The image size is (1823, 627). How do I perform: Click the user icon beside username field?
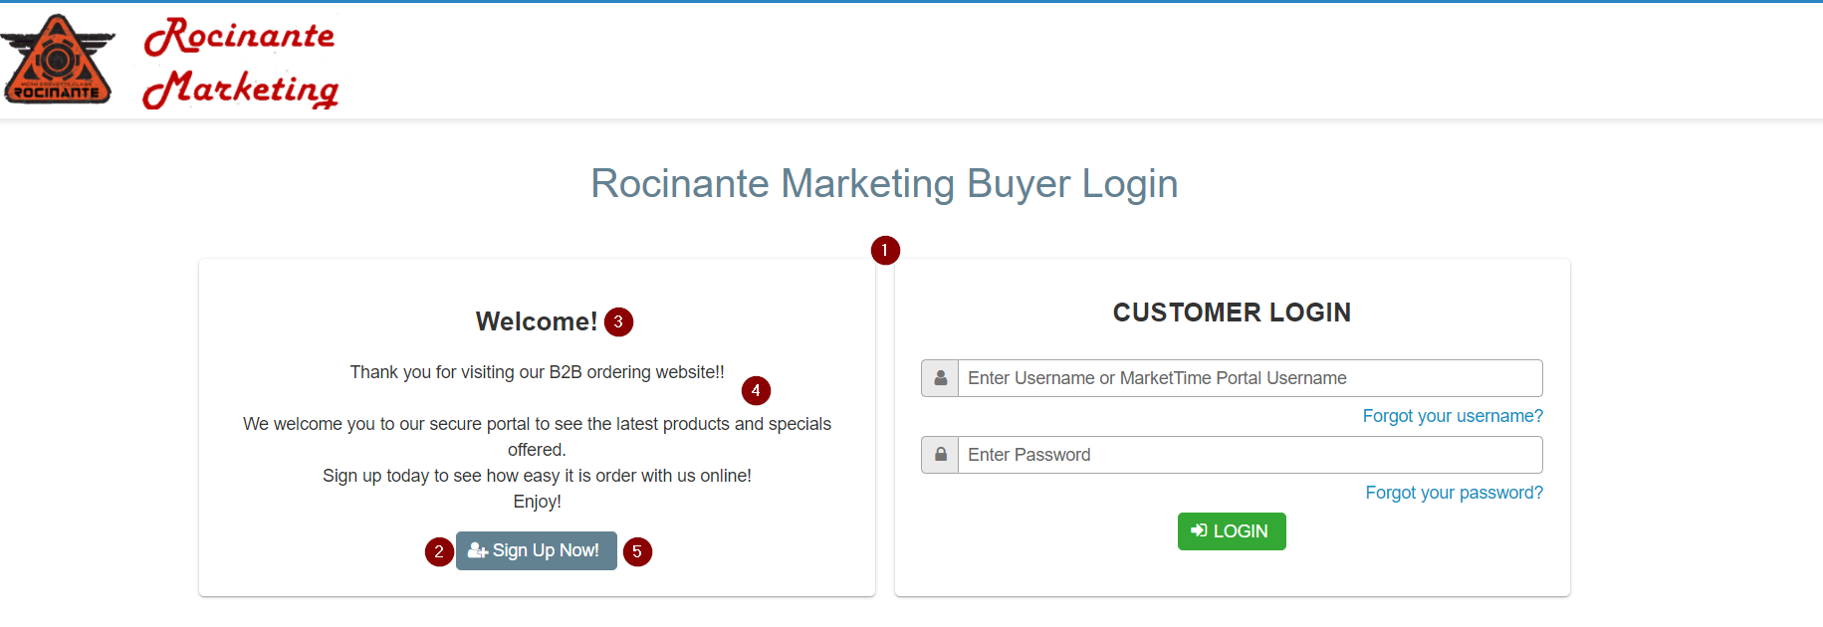(940, 378)
